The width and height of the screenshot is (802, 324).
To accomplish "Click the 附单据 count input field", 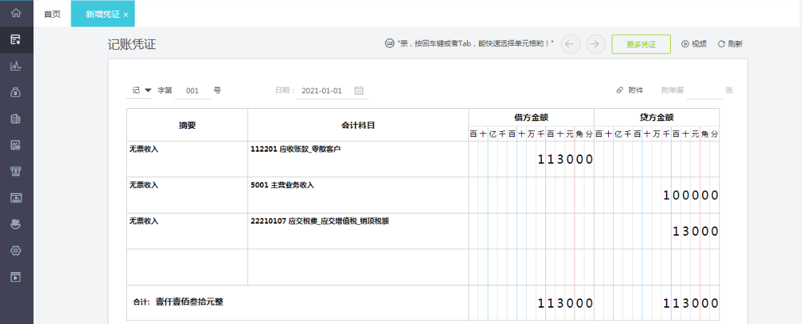I will [704, 90].
